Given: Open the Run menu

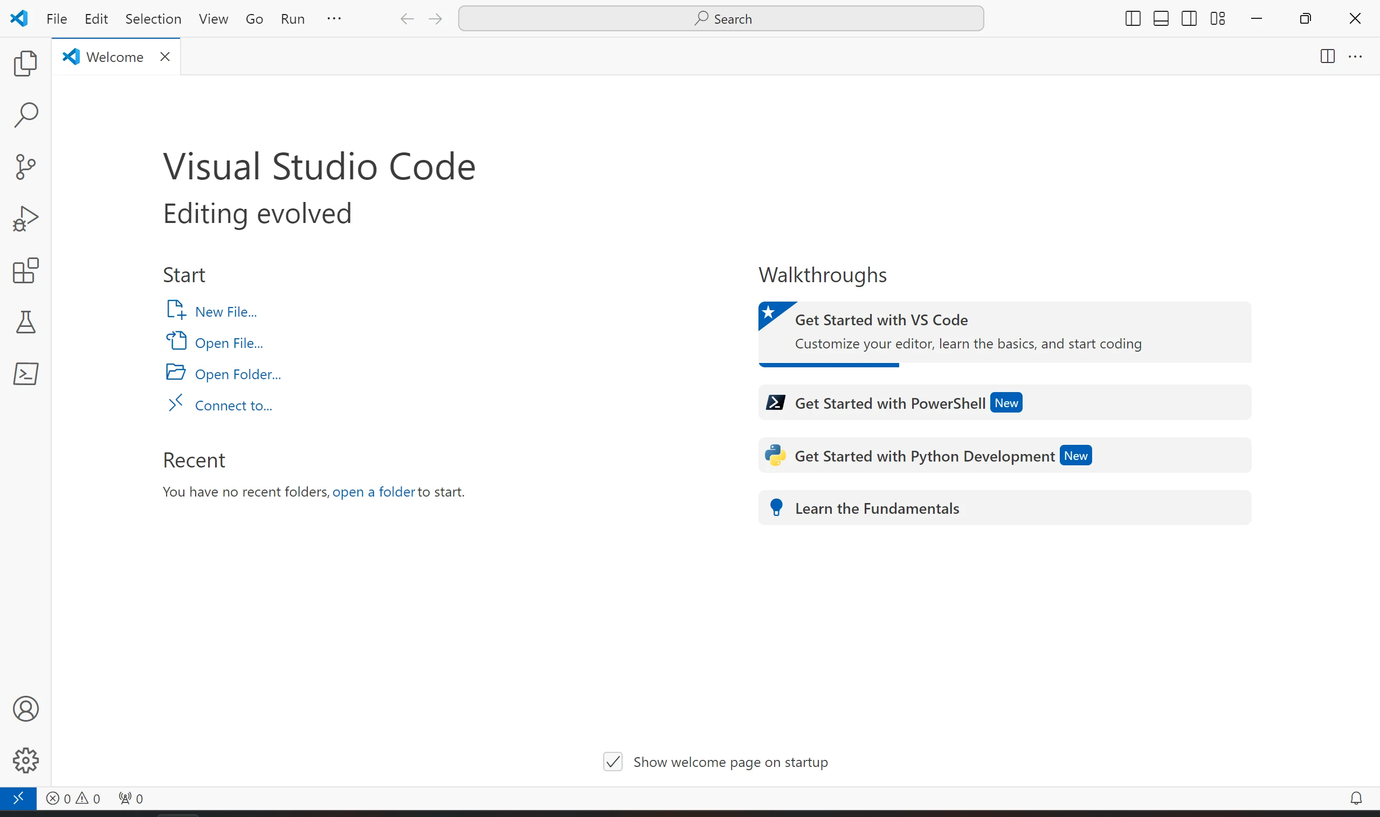Looking at the screenshot, I should pyautogui.click(x=293, y=19).
